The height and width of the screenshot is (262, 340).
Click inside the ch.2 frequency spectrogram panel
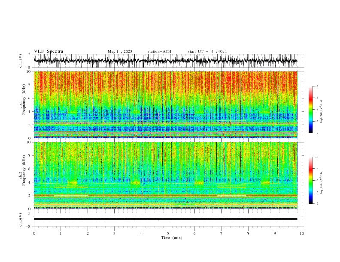(166, 176)
